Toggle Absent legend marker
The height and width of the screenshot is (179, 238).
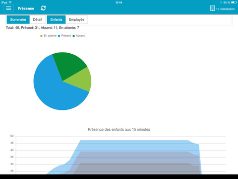point(74,36)
